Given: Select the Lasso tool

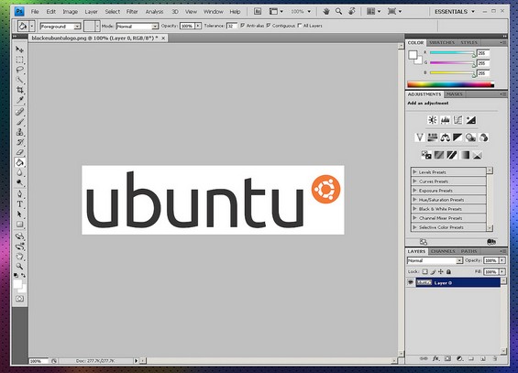Looking at the screenshot, I should 19,70.
